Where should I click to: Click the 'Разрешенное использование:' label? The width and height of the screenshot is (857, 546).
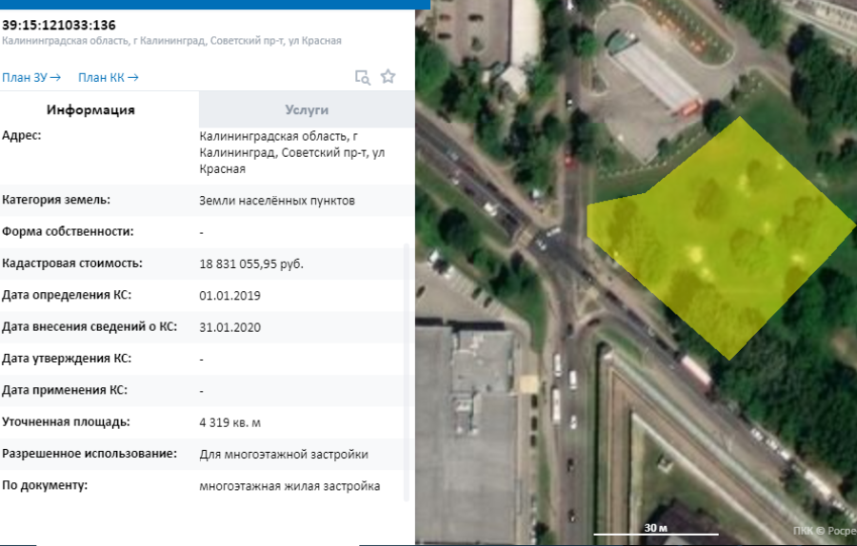[90, 453]
